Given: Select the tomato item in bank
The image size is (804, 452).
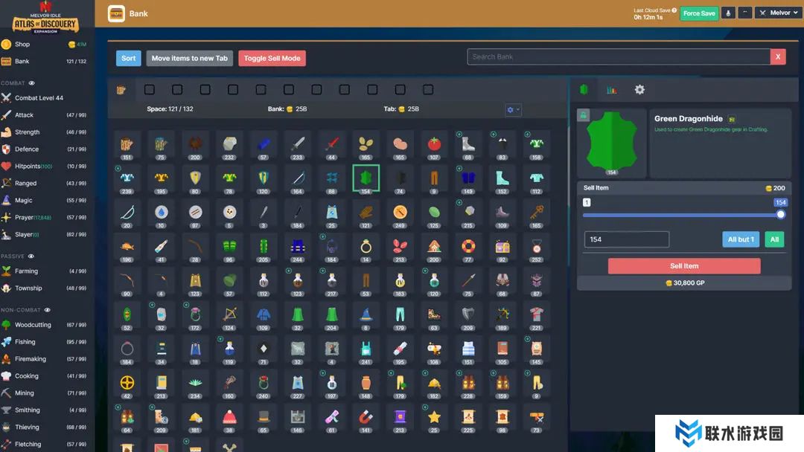Looking at the screenshot, I should click(x=434, y=143).
